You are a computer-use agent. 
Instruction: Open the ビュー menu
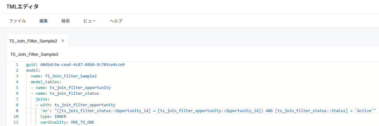click(x=90, y=21)
